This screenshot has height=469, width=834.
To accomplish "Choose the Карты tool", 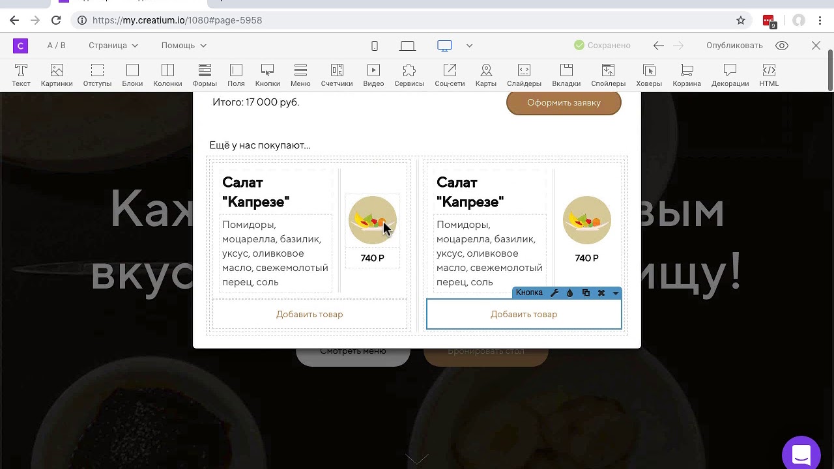I will click(486, 75).
